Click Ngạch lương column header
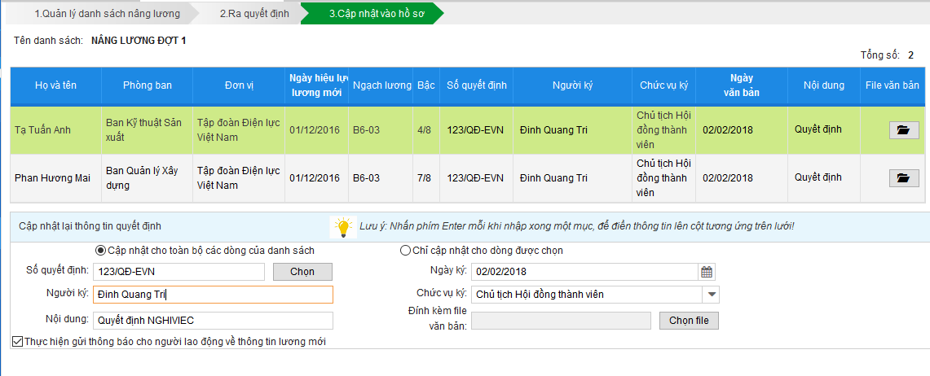This screenshot has height=376, width=930. click(381, 85)
